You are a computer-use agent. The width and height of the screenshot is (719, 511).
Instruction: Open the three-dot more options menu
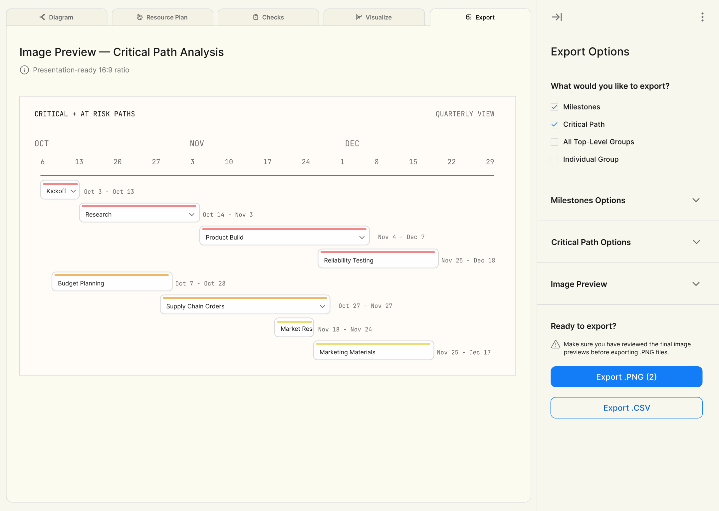point(702,17)
